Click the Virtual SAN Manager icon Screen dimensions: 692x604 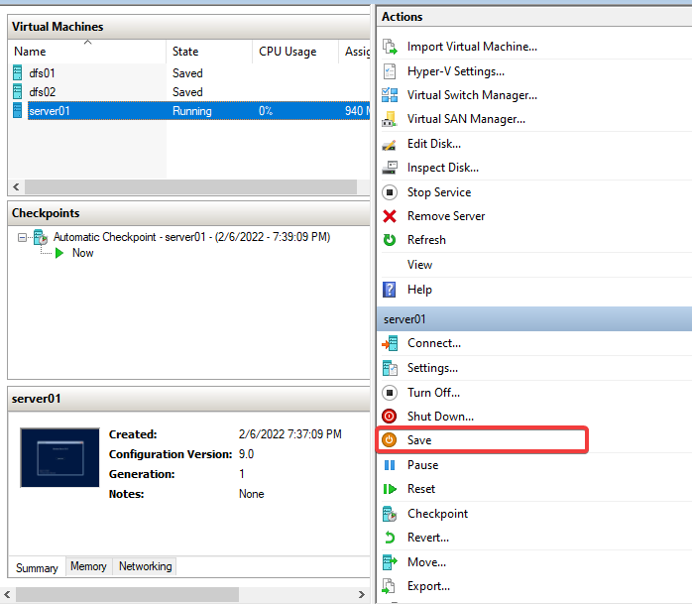point(390,119)
